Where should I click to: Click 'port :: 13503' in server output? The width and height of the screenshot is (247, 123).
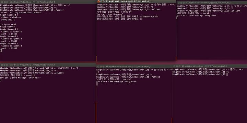[x=9, y=48]
